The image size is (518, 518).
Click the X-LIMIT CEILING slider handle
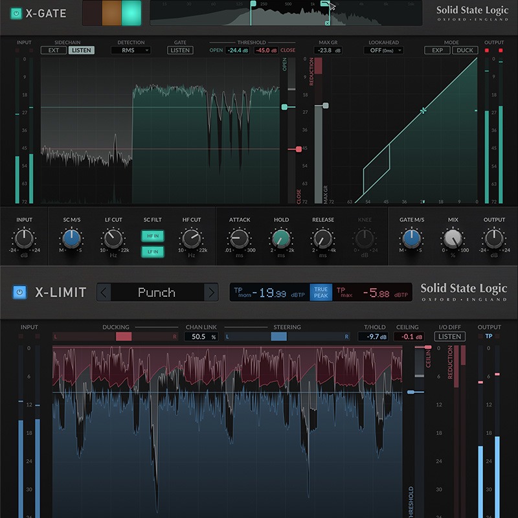pos(428,347)
